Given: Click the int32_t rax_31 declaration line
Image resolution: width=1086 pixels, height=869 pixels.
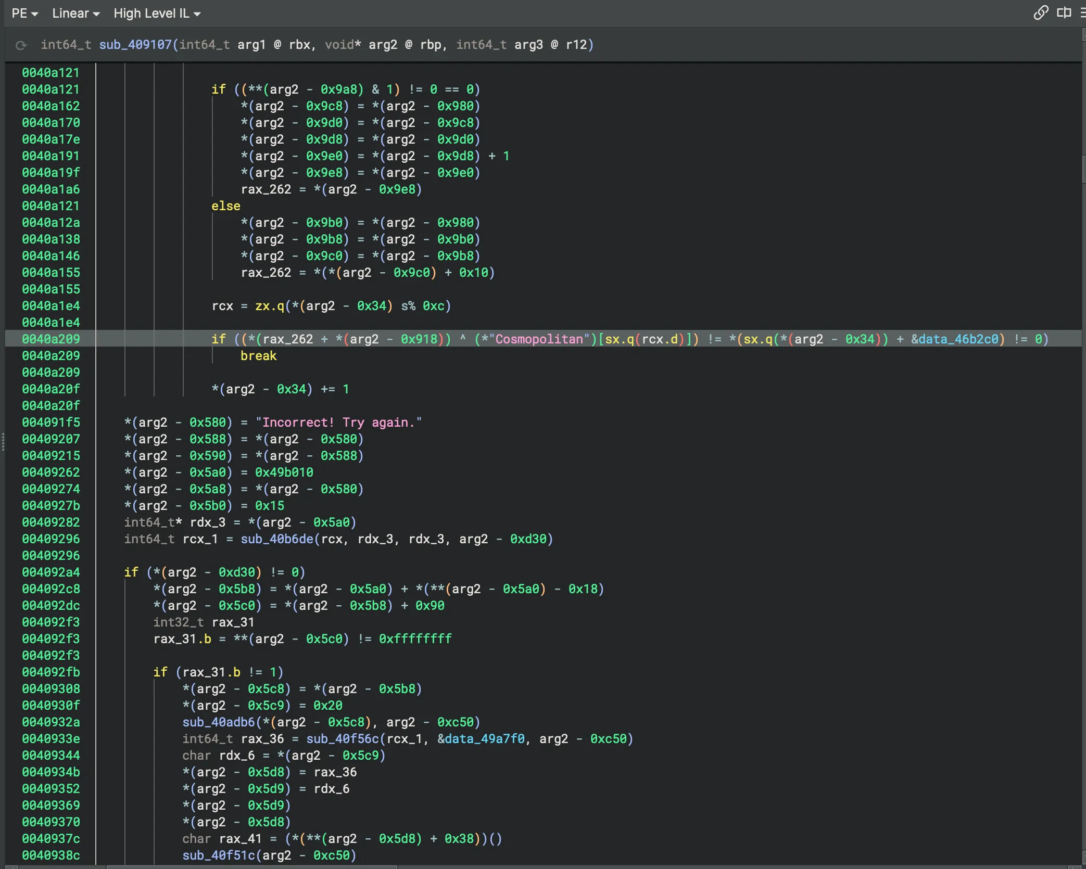Looking at the screenshot, I should [204, 622].
